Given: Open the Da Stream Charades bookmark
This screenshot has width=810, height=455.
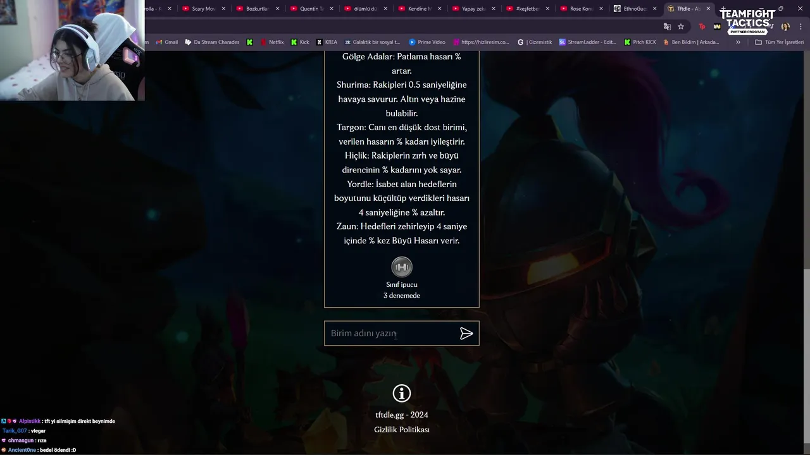Looking at the screenshot, I should tap(212, 42).
